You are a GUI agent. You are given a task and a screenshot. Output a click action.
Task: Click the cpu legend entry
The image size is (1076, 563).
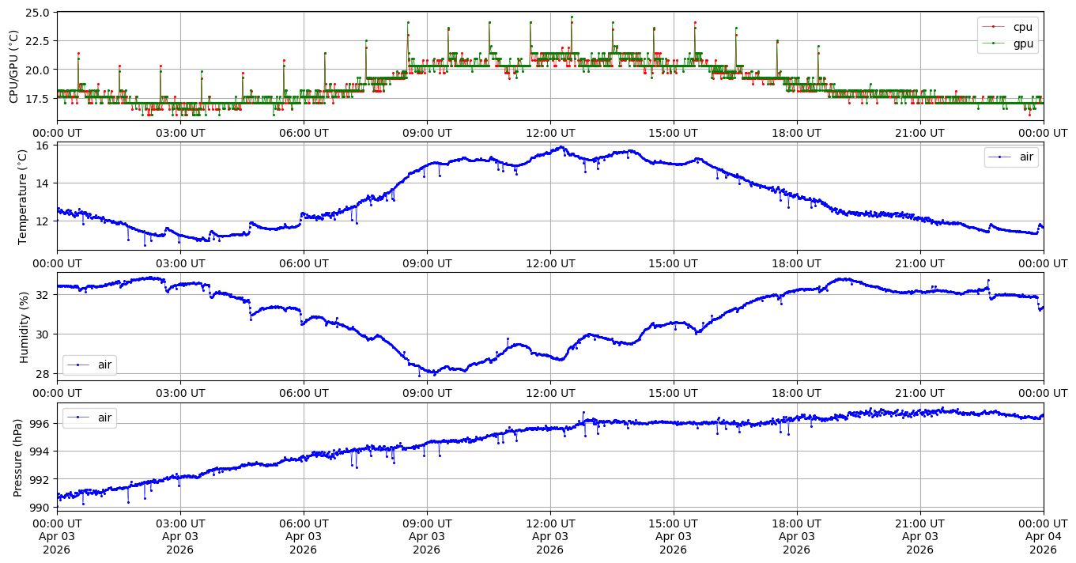pyautogui.click(x=1022, y=27)
